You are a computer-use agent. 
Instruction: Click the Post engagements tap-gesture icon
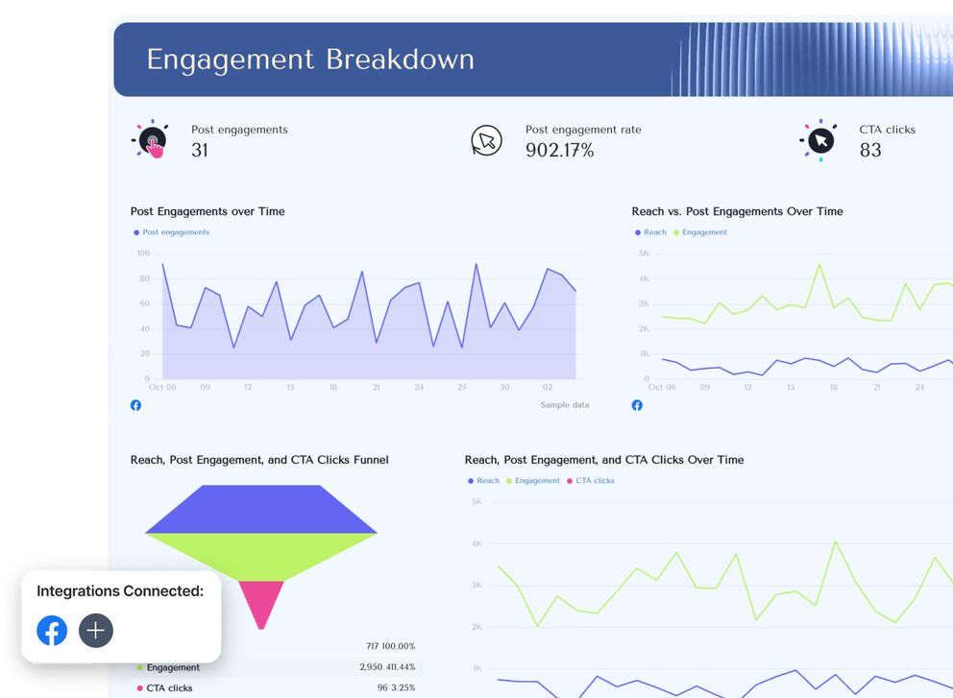(151, 139)
